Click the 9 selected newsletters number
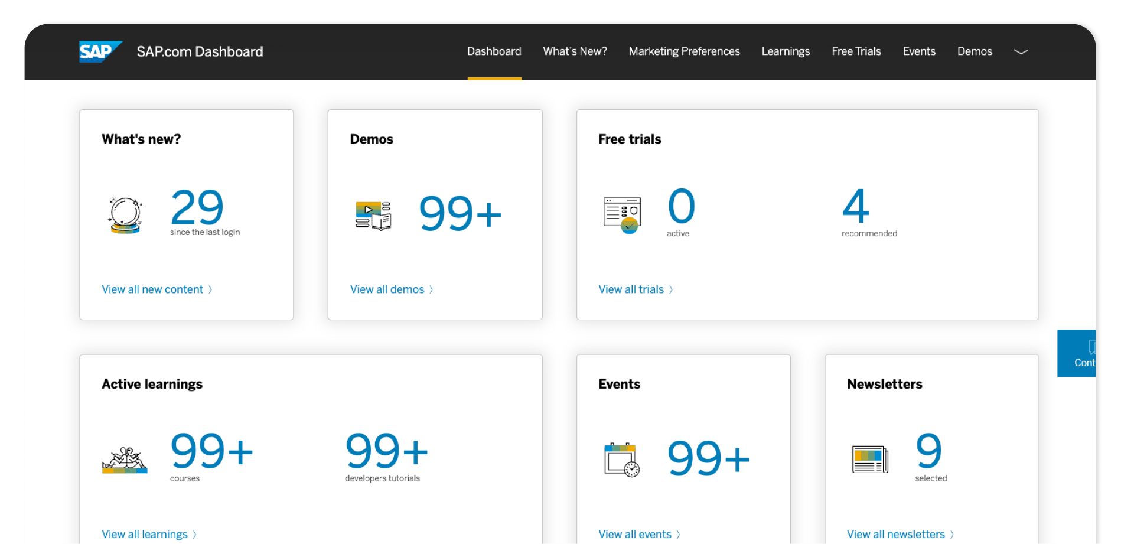Viewport: 1121px width, 544px height. pyautogui.click(x=928, y=451)
